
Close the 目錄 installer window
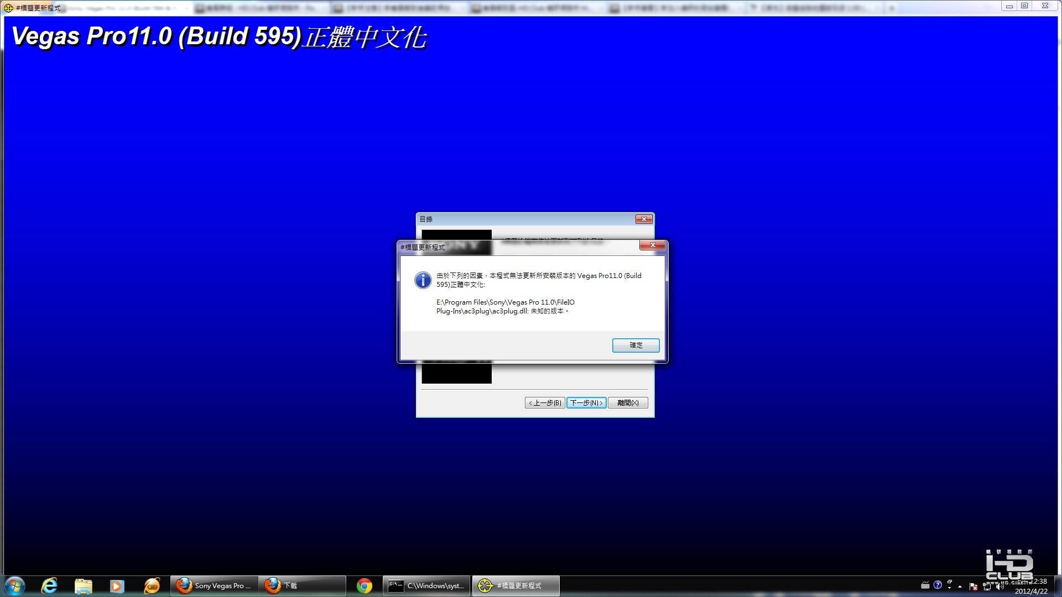click(x=643, y=219)
